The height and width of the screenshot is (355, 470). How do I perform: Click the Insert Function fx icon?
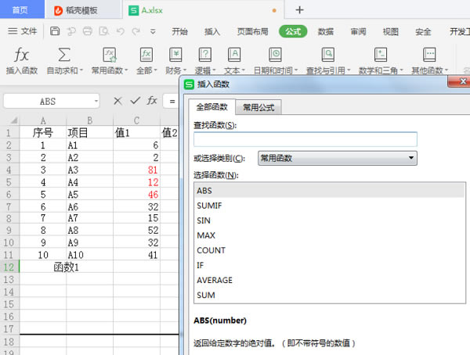pyautogui.click(x=22, y=55)
